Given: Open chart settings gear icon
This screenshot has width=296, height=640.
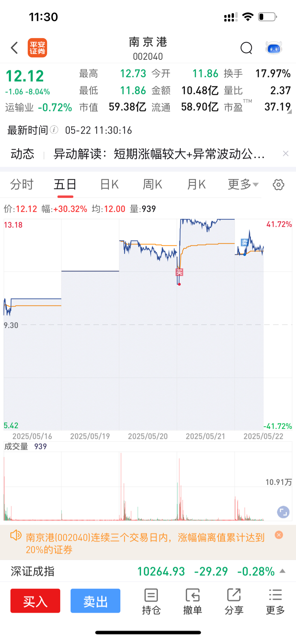Looking at the screenshot, I should click(x=278, y=185).
